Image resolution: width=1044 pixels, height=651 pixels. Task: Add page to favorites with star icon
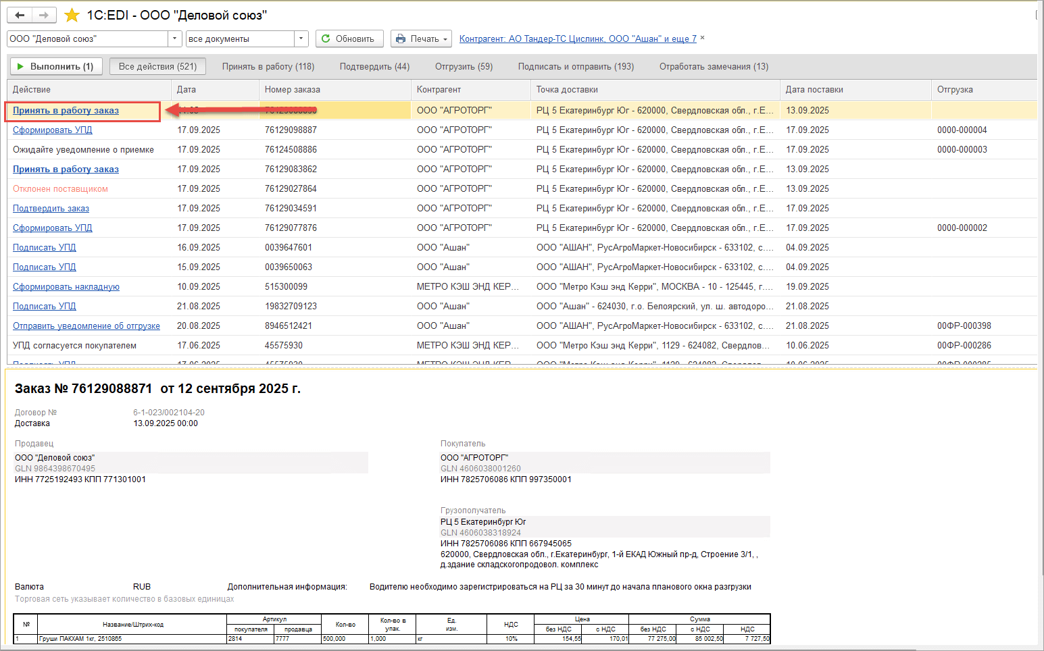(72, 15)
